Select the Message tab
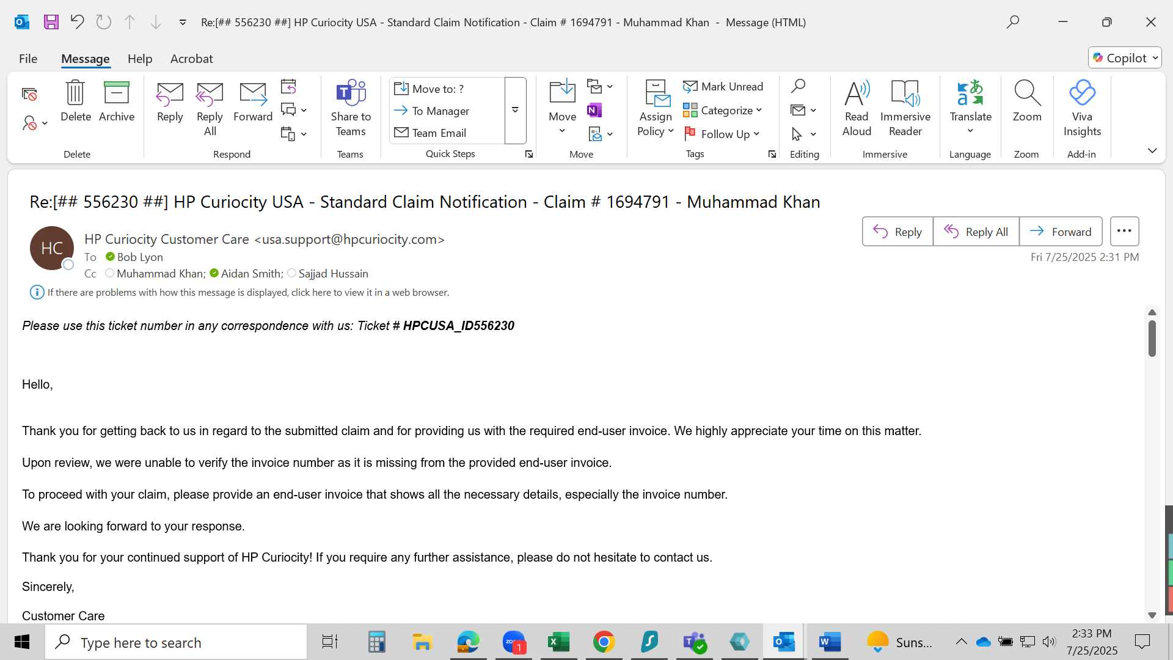This screenshot has height=660, width=1173. 85,59
